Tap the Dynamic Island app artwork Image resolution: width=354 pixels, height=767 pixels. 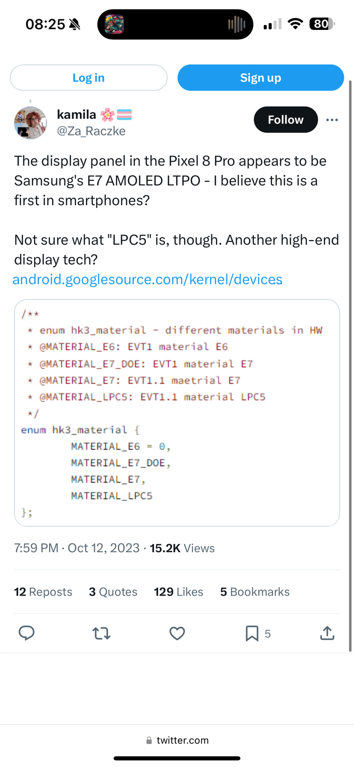coord(114,25)
